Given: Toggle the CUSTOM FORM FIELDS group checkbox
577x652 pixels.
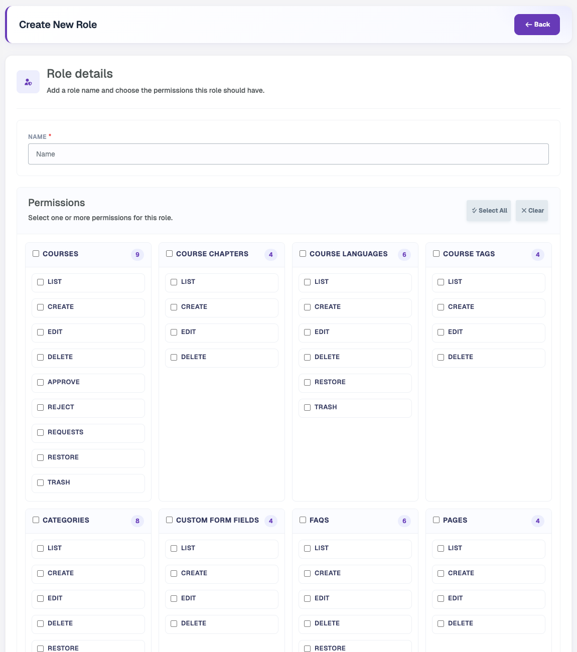Looking at the screenshot, I should click(x=170, y=520).
